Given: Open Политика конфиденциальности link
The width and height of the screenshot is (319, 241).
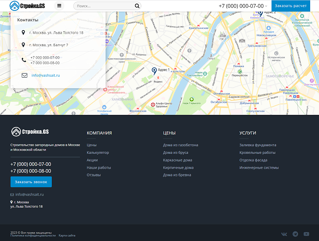Looking at the screenshot, I should click(33, 235).
